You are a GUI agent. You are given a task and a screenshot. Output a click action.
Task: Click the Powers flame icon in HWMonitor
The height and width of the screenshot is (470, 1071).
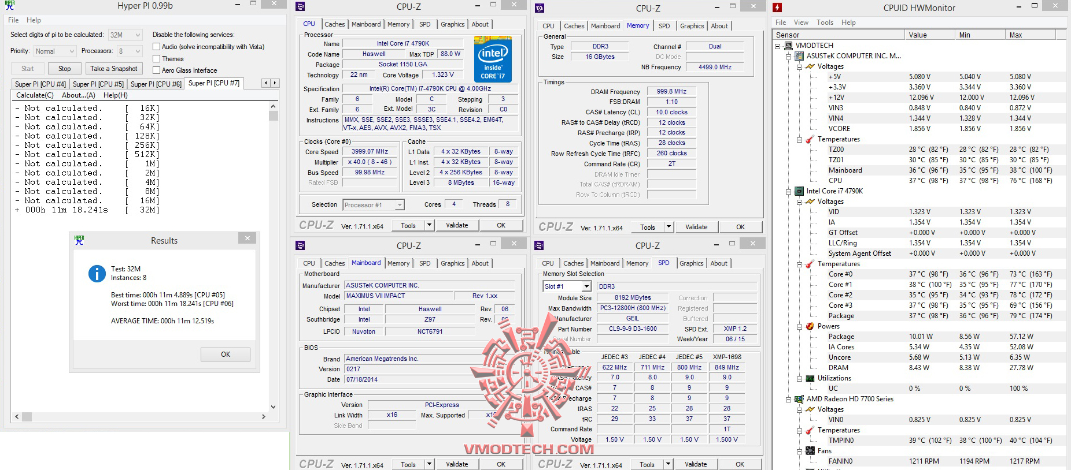point(810,326)
